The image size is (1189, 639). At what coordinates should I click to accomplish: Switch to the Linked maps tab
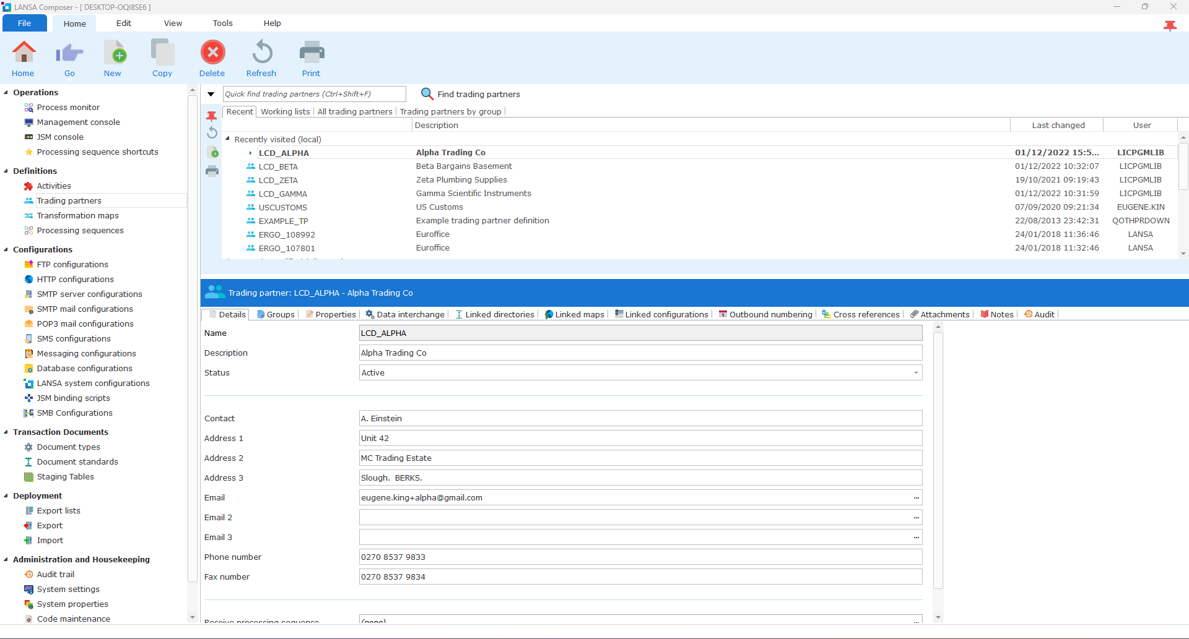[574, 314]
